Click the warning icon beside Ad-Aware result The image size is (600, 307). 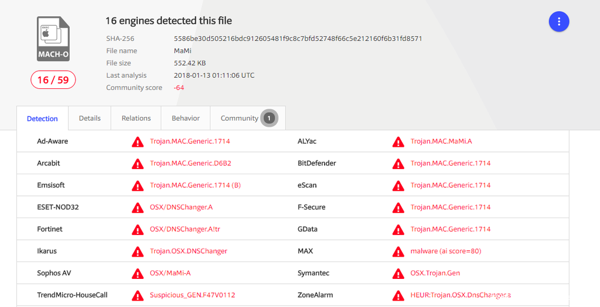coord(138,142)
